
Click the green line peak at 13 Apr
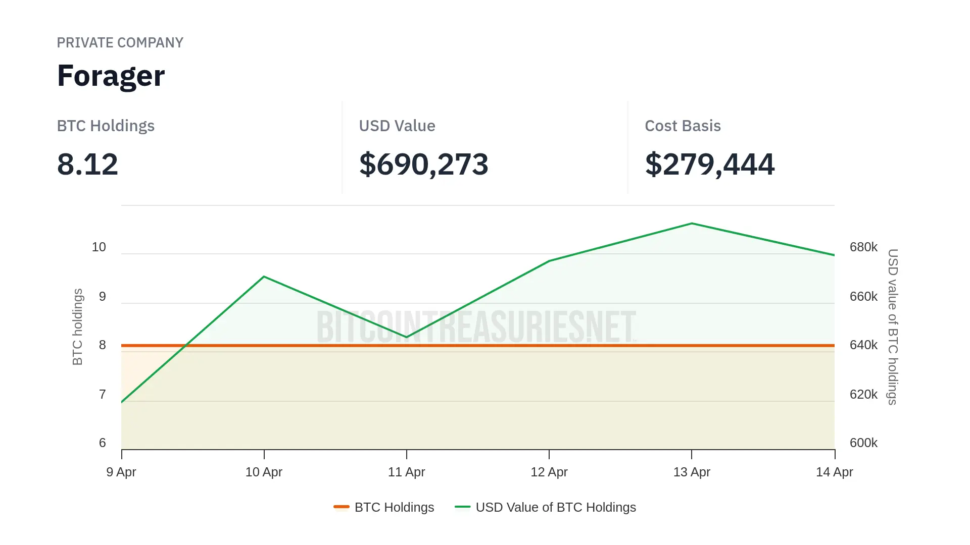(x=692, y=224)
